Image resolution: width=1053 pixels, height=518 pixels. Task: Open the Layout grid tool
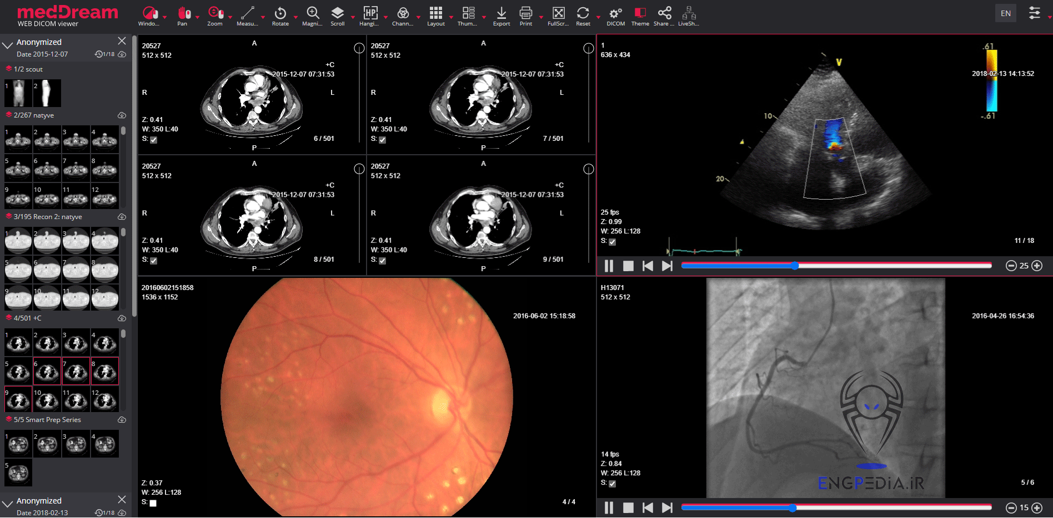coord(436,16)
